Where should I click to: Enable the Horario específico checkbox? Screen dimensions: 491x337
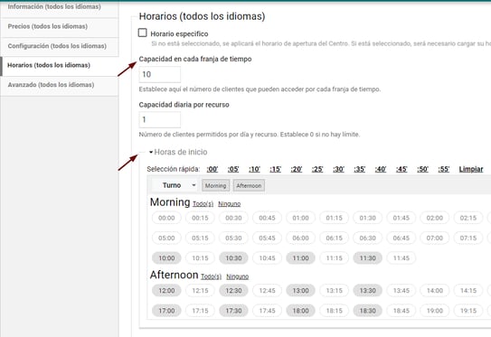click(143, 33)
